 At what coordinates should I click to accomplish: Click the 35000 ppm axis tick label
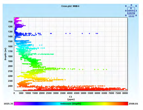63,93
